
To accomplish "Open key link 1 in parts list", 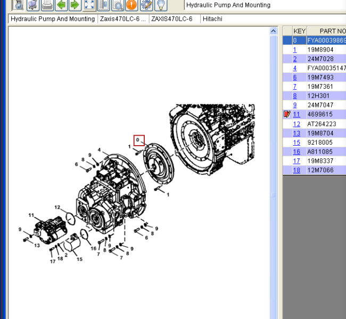I will [x=295, y=49].
